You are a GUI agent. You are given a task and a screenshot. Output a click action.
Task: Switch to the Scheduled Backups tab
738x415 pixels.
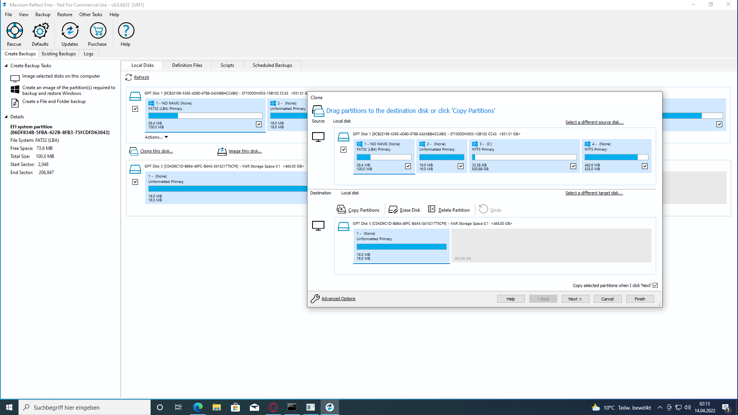[272, 65]
